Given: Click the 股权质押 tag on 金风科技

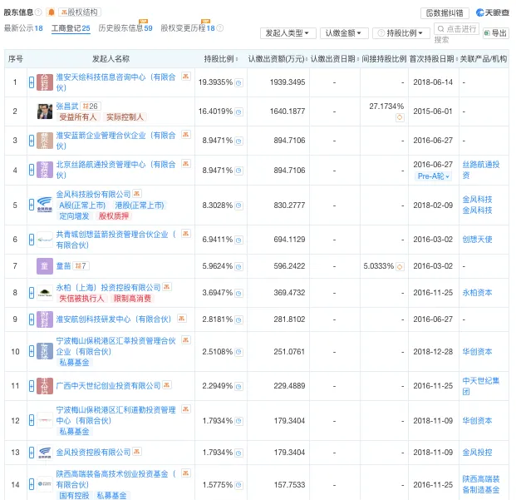Looking at the screenshot, I should pos(114,216).
